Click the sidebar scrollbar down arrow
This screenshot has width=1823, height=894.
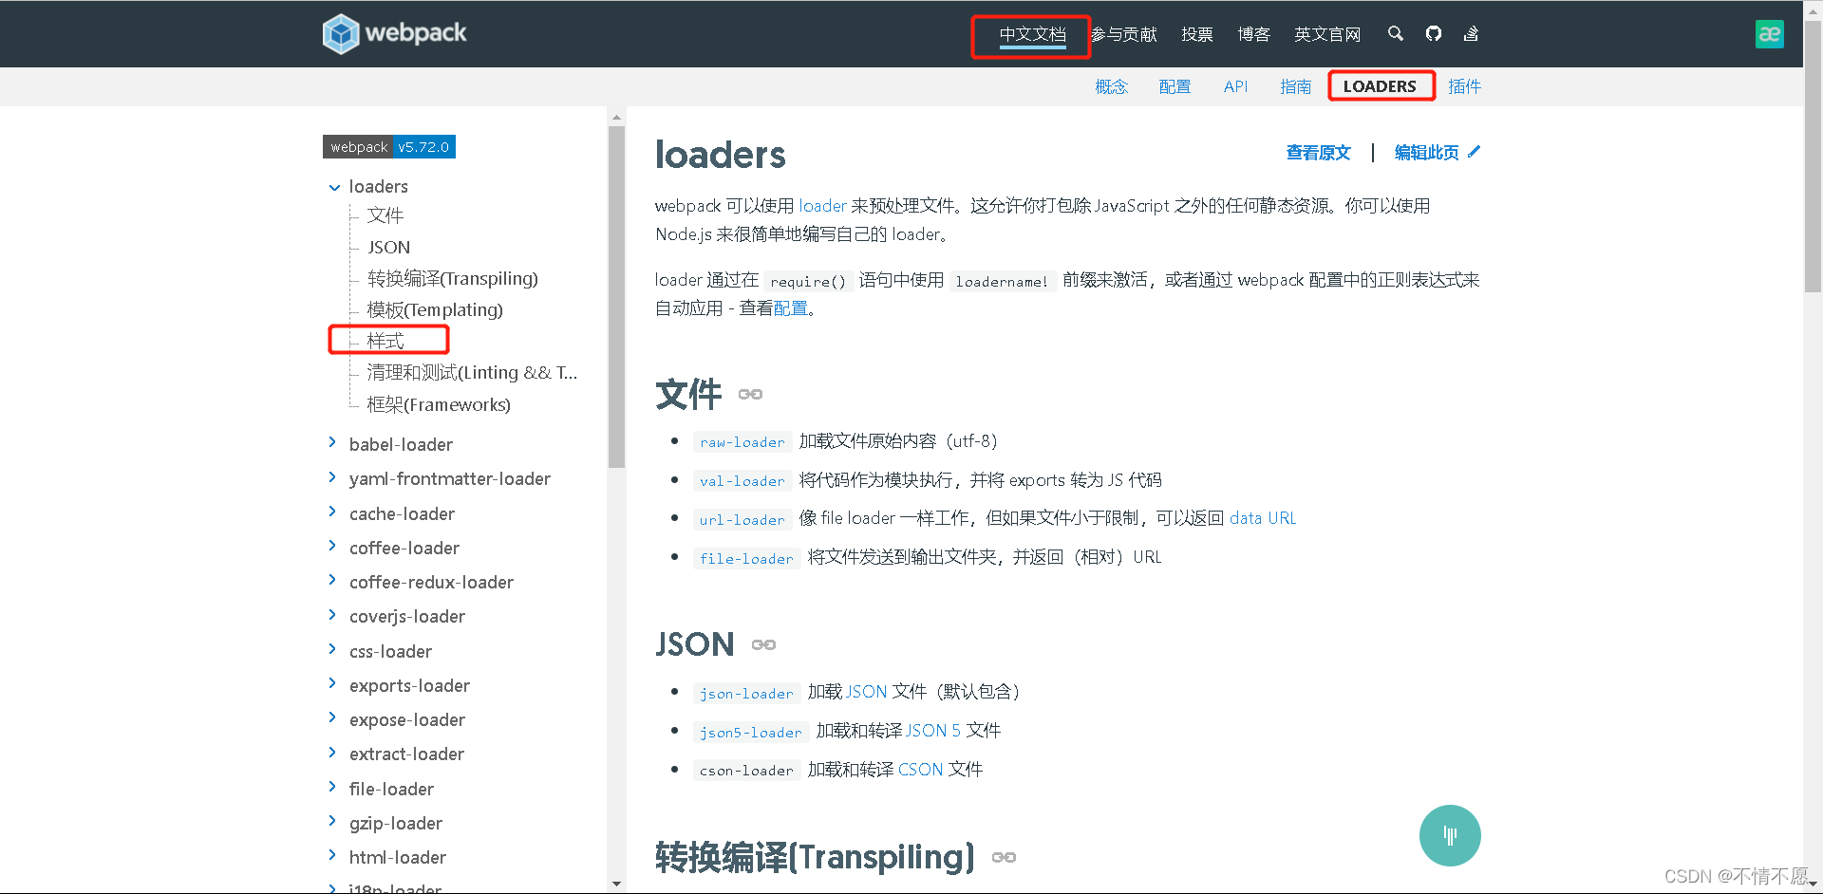pyautogui.click(x=617, y=884)
